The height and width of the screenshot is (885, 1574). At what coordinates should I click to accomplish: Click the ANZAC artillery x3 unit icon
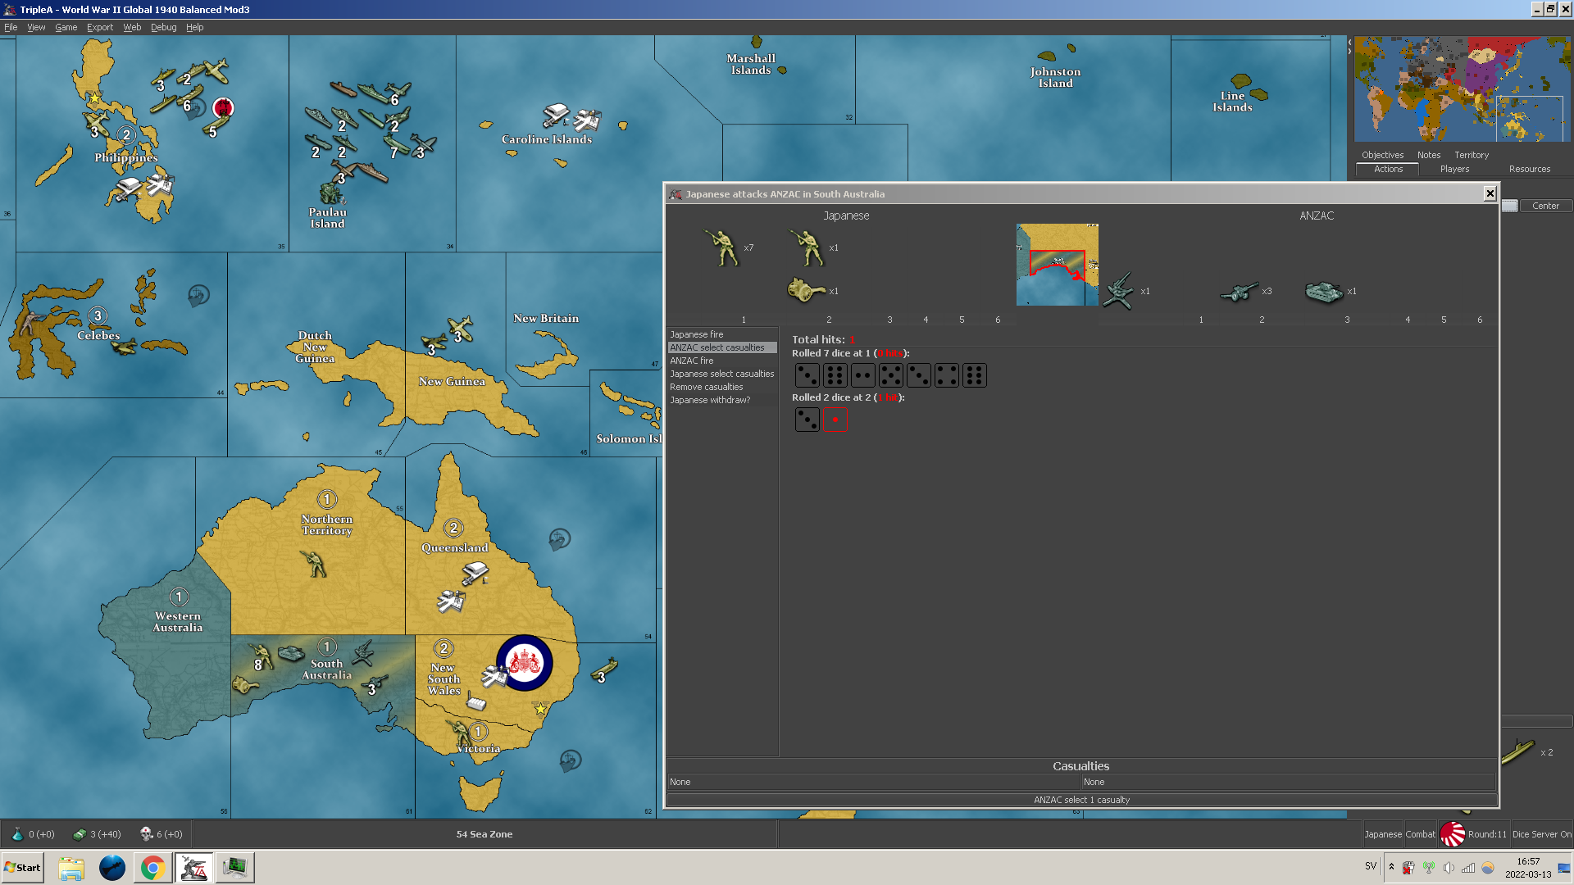1239,291
